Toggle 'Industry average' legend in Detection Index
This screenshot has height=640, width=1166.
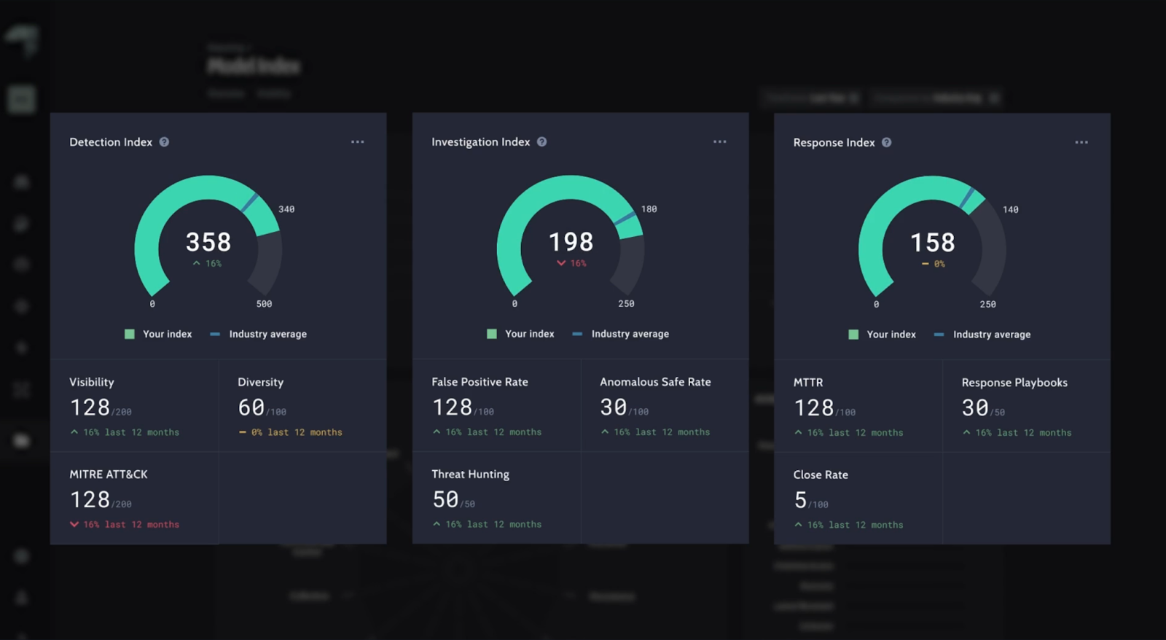[x=259, y=334]
